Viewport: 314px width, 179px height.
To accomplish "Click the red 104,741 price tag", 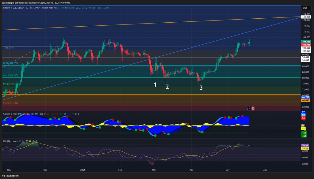I will tap(306, 45).
